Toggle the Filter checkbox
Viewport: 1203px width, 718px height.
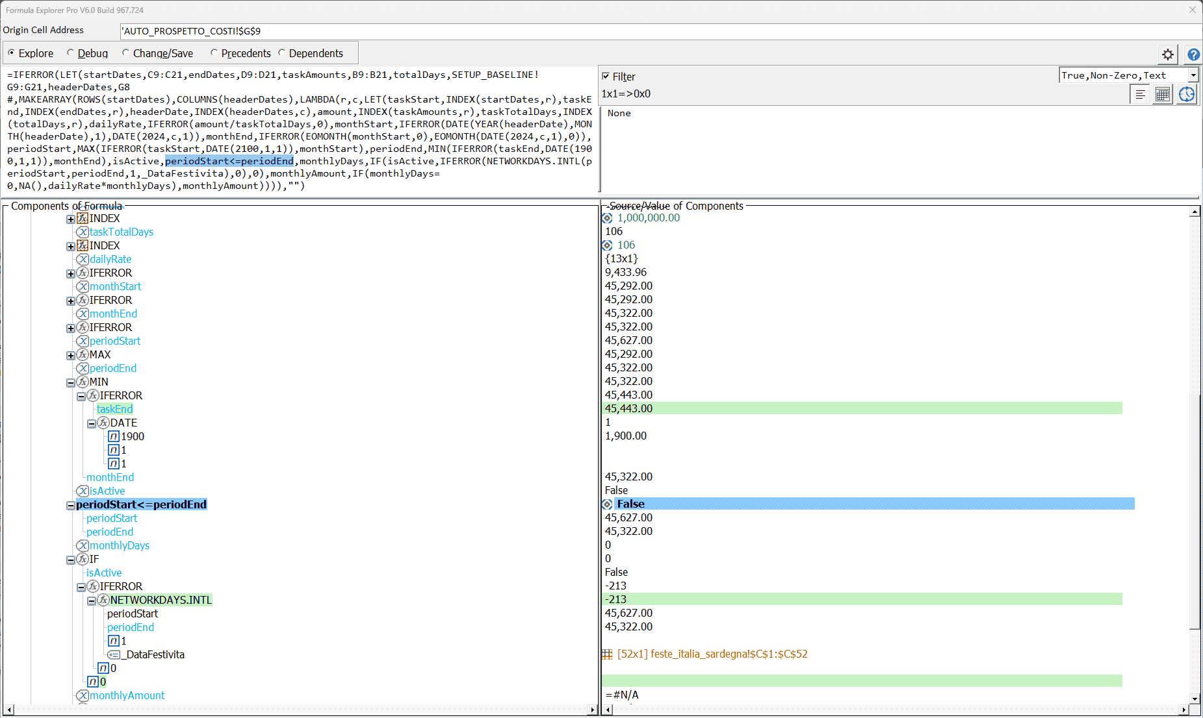(606, 76)
